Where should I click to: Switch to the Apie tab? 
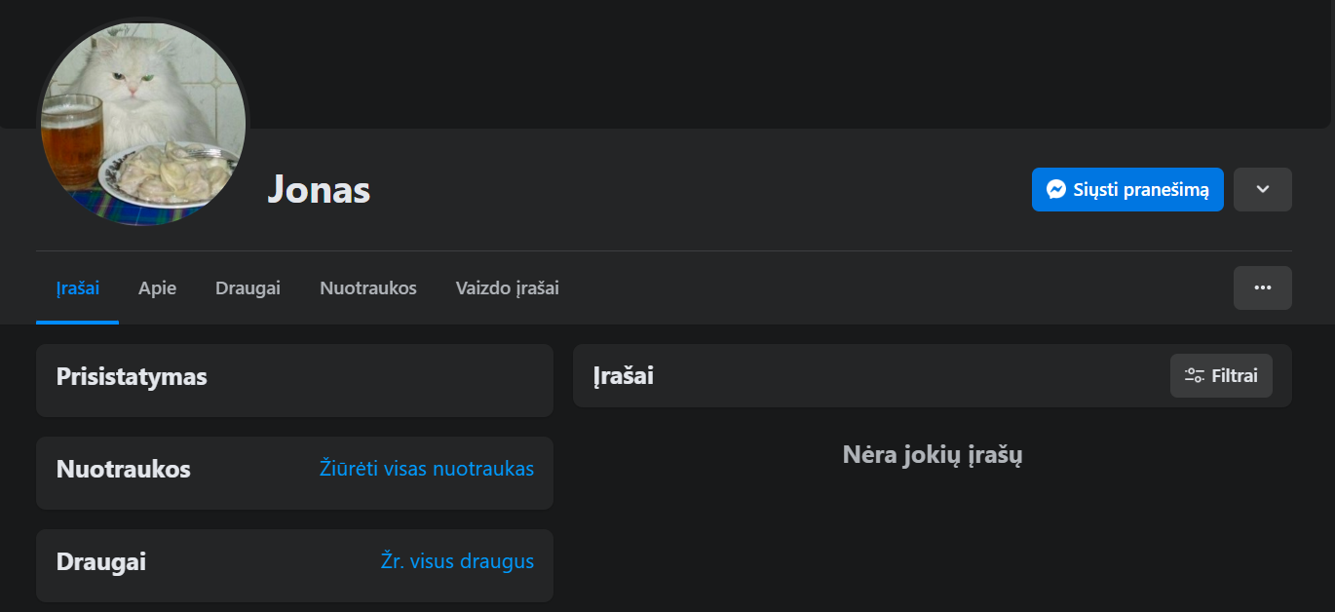coord(157,288)
